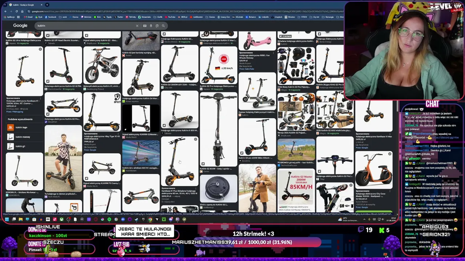
Task: Open Microsoft Store from the taskbar
Action: click(34, 219)
